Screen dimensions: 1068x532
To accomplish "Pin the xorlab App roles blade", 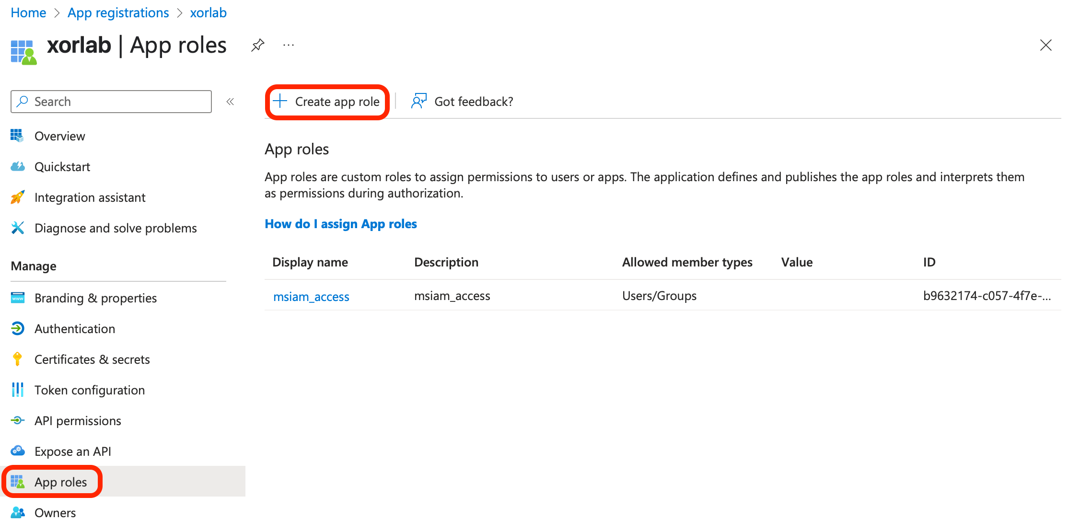I will (258, 46).
